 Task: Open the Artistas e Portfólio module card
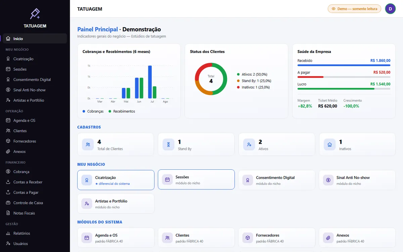tap(116, 204)
